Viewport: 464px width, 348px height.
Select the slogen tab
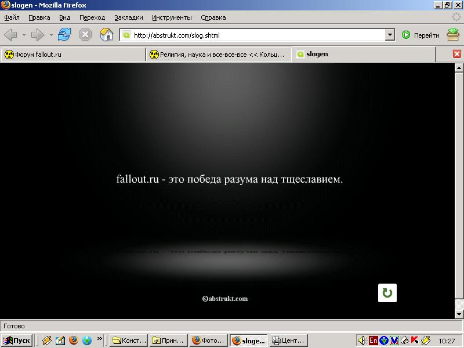point(364,54)
